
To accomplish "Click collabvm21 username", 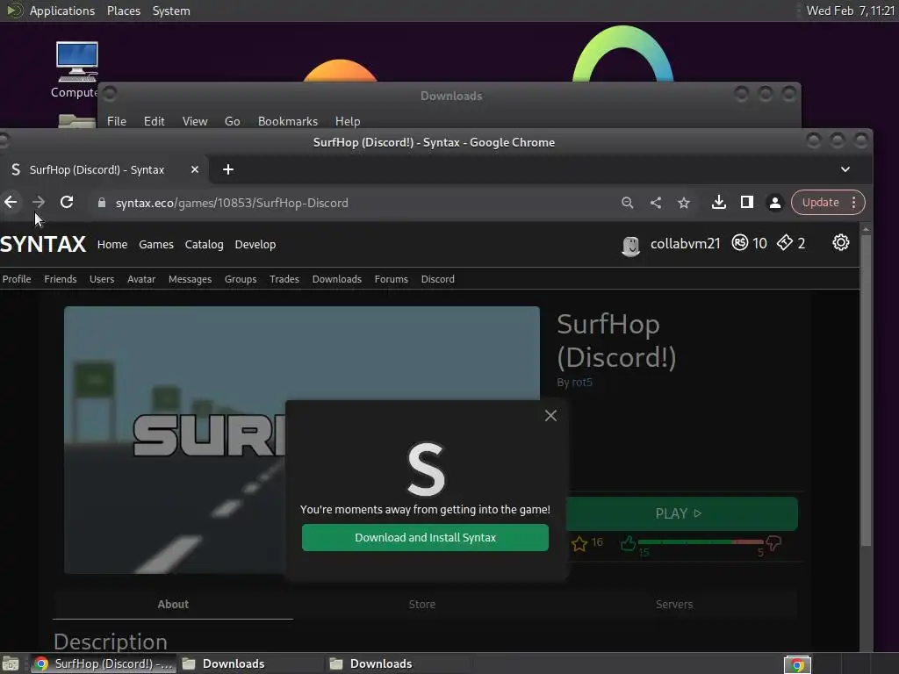I will click(x=685, y=244).
